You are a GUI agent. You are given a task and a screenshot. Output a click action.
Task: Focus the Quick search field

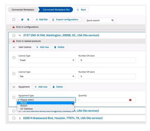tap(100, 20)
